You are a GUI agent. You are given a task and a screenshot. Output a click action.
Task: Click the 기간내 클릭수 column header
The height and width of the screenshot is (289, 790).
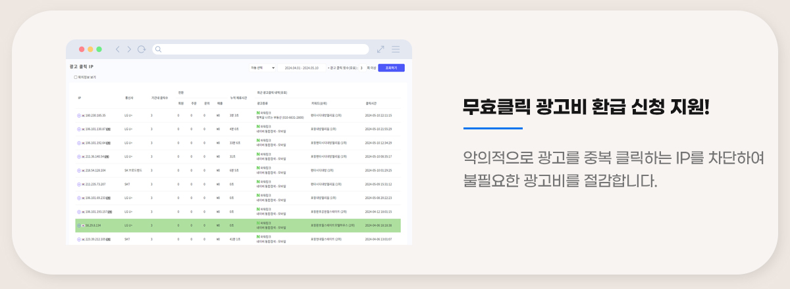pos(159,97)
